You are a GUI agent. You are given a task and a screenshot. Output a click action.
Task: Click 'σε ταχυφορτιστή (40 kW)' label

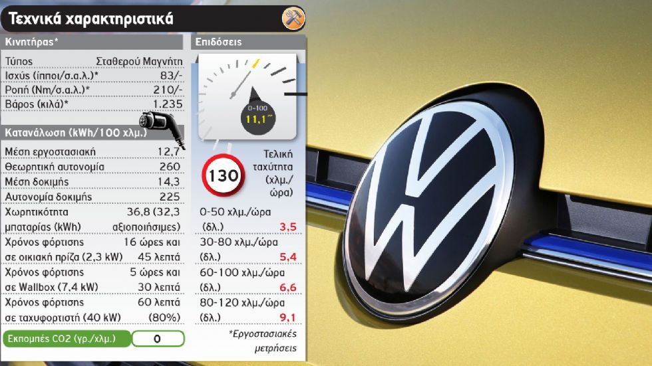point(63,318)
